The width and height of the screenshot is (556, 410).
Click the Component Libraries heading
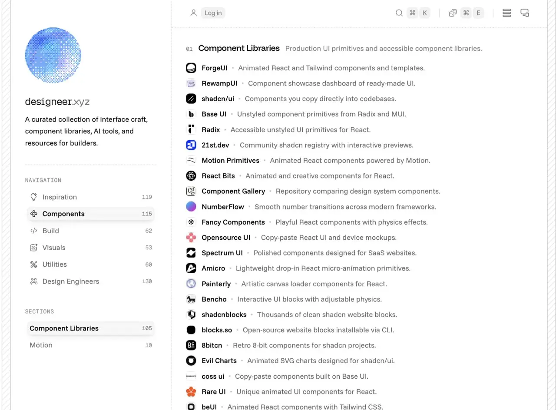239,48
